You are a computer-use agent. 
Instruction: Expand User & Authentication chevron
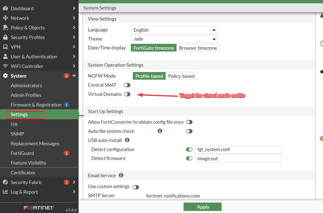[x=74, y=56]
